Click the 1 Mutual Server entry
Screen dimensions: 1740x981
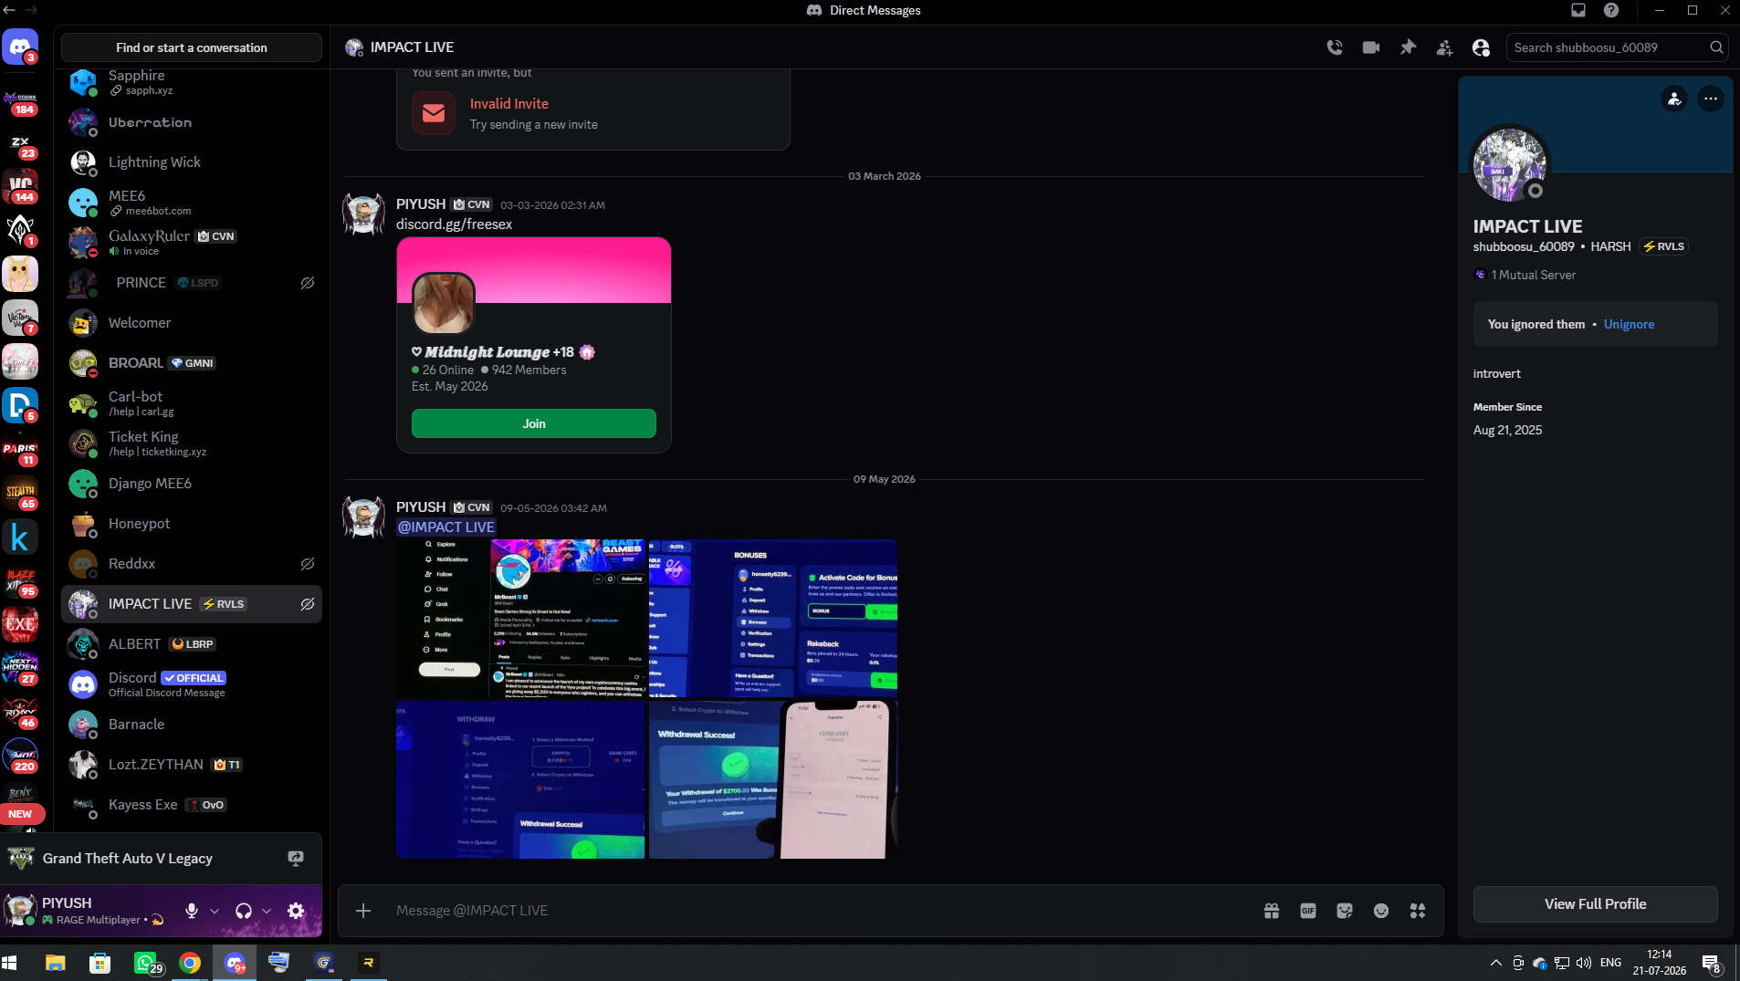(1525, 275)
